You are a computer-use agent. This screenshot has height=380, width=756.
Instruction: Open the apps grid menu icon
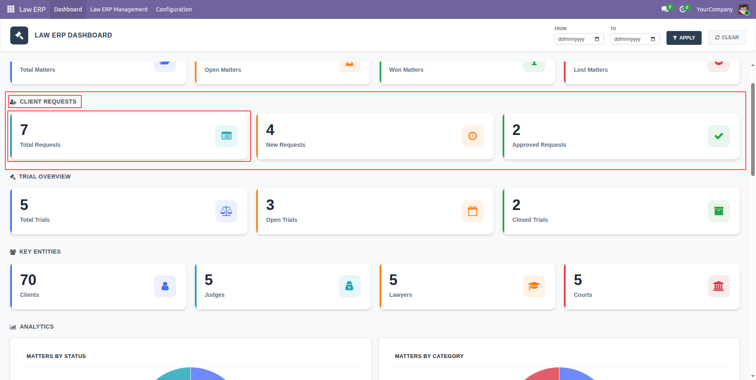pyautogui.click(x=11, y=9)
